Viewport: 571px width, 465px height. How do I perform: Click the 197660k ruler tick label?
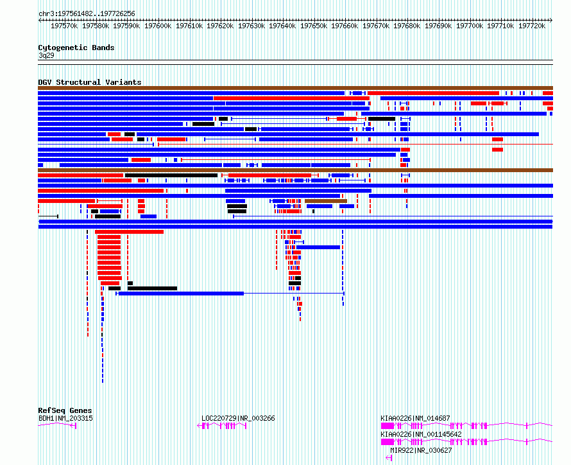pos(345,26)
